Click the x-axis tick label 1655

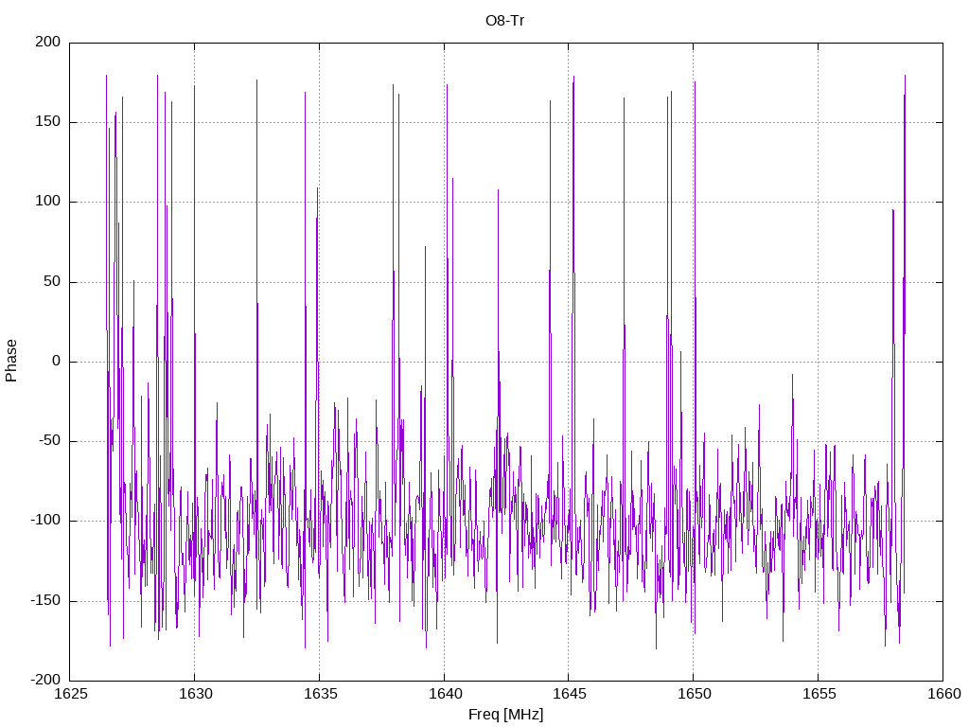point(819,694)
